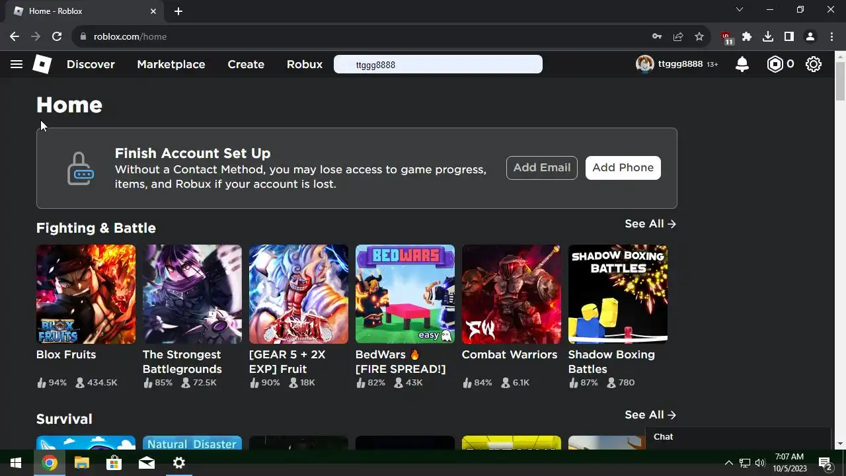Click the Blox Fruits title text
Image resolution: width=846 pixels, height=476 pixels.
click(x=66, y=355)
